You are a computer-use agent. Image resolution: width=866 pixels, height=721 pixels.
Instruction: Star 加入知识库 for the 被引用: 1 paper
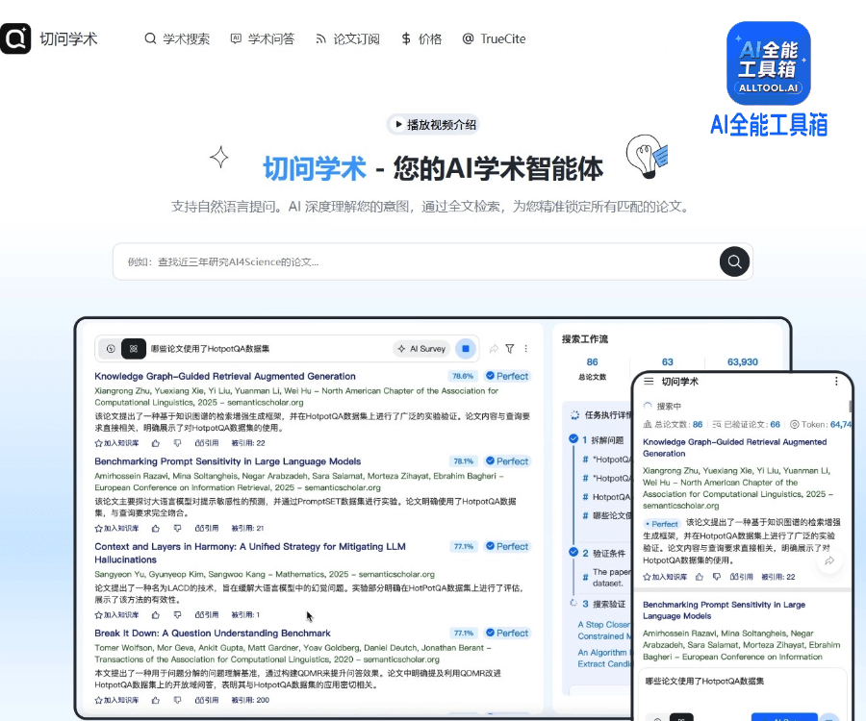point(116,614)
